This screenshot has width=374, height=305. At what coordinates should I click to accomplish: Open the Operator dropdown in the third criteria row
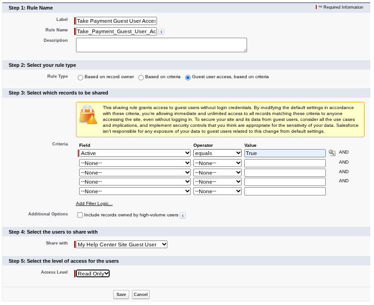217,173
